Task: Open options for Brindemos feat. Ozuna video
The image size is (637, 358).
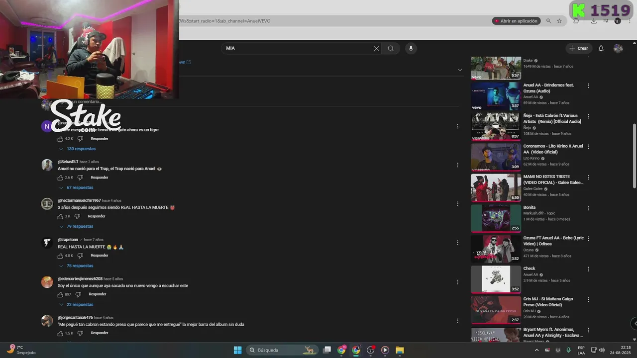Action: click(x=588, y=86)
